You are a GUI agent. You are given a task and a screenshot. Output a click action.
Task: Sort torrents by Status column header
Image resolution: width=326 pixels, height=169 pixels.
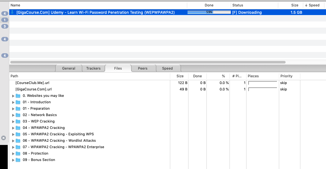click(x=255, y=5)
